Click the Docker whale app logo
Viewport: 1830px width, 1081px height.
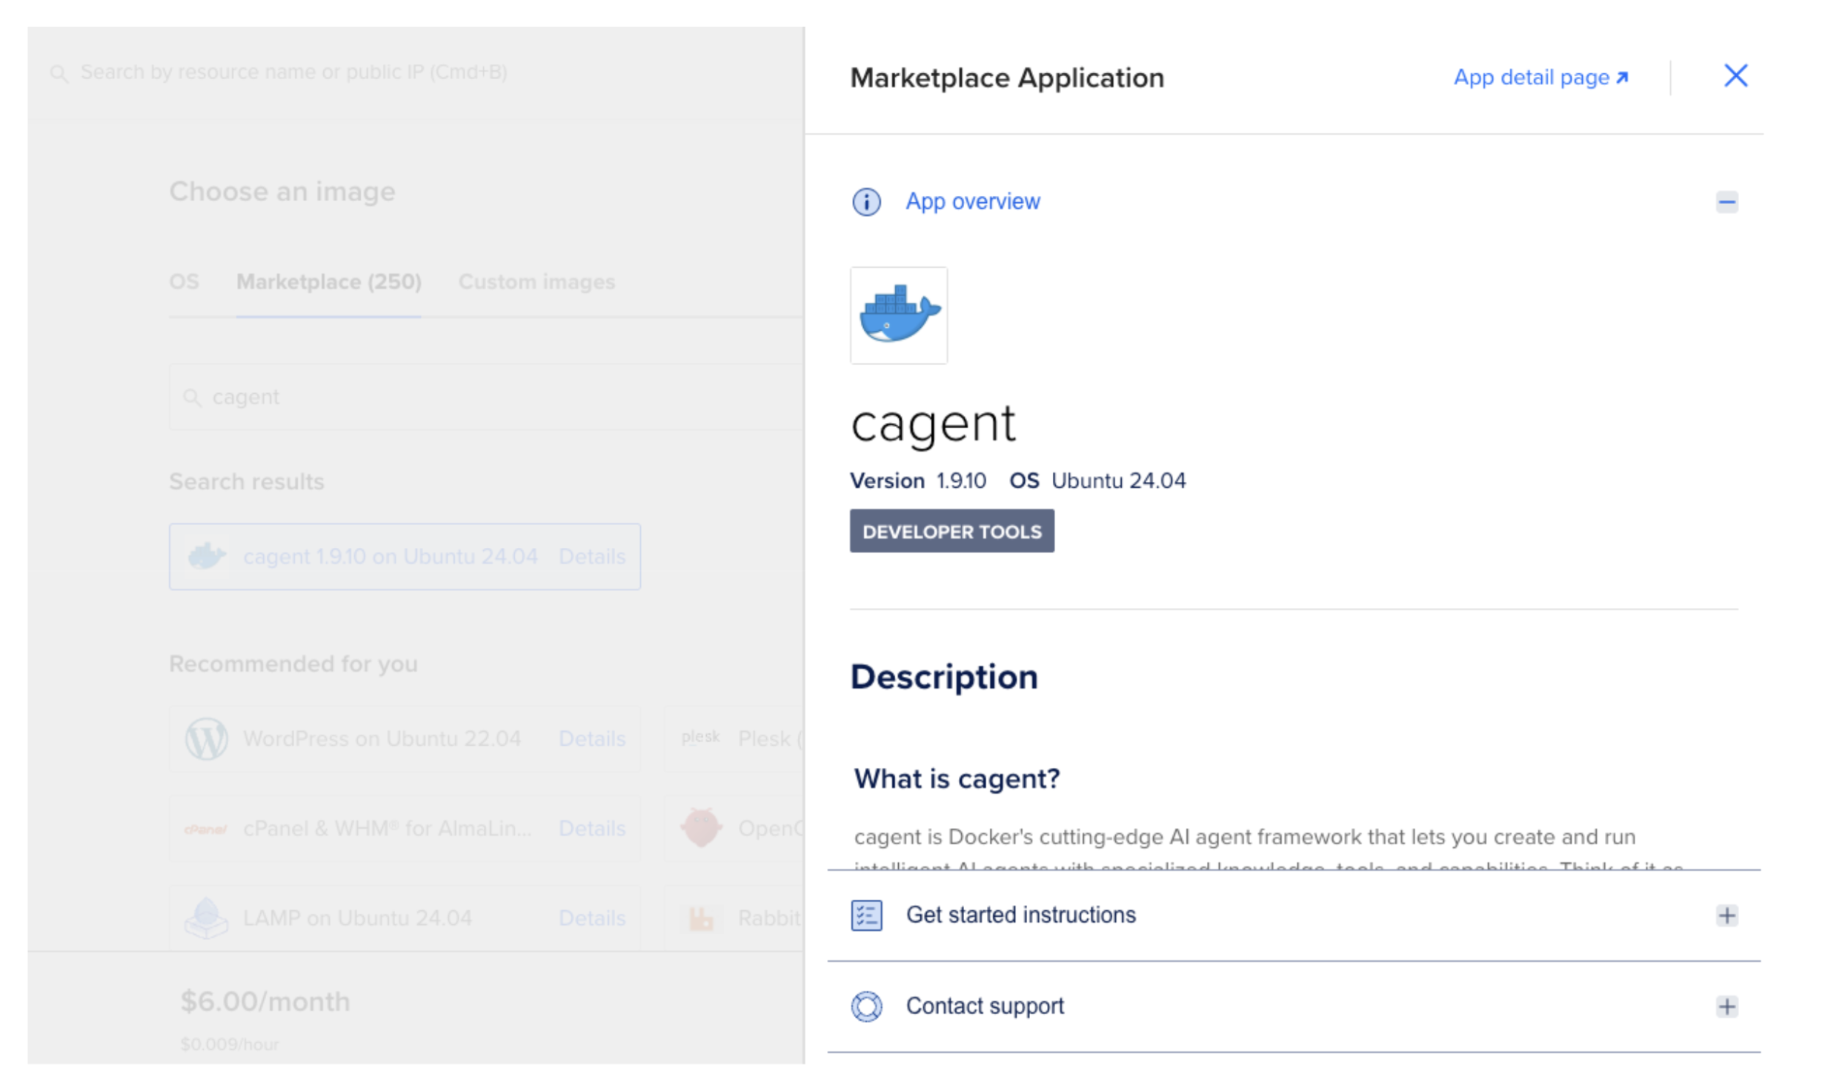tap(898, 315)
